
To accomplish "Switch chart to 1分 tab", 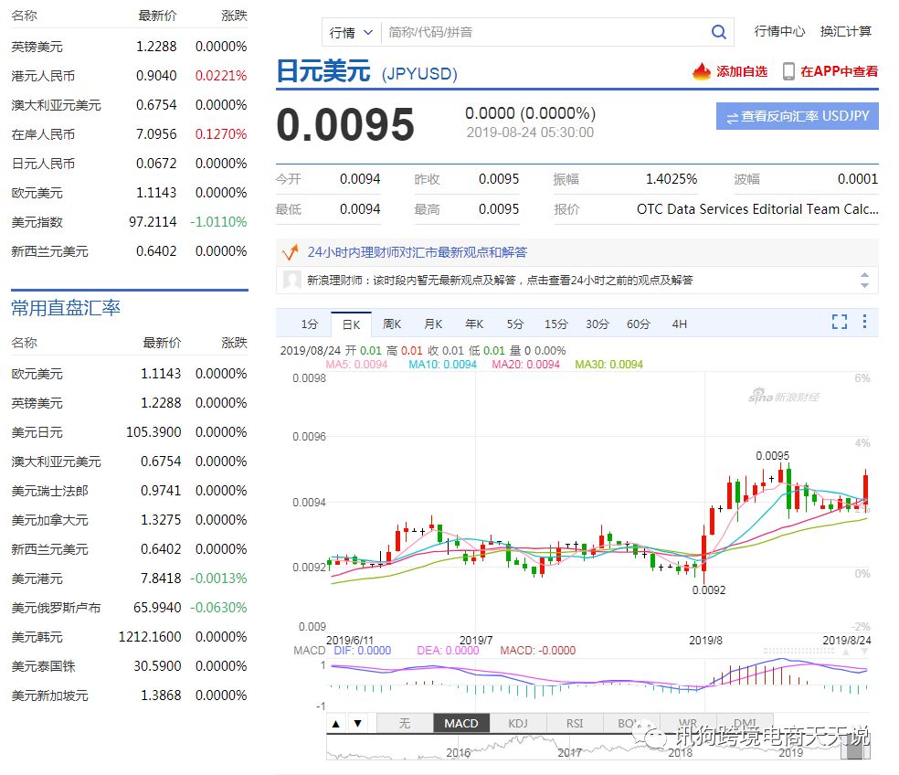I will pyautogui.click(x=309, y=324).
